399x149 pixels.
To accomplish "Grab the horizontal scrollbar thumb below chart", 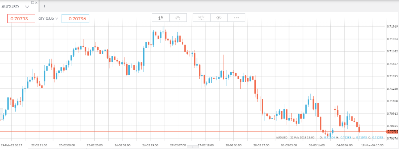I will [x=192, y=147].
